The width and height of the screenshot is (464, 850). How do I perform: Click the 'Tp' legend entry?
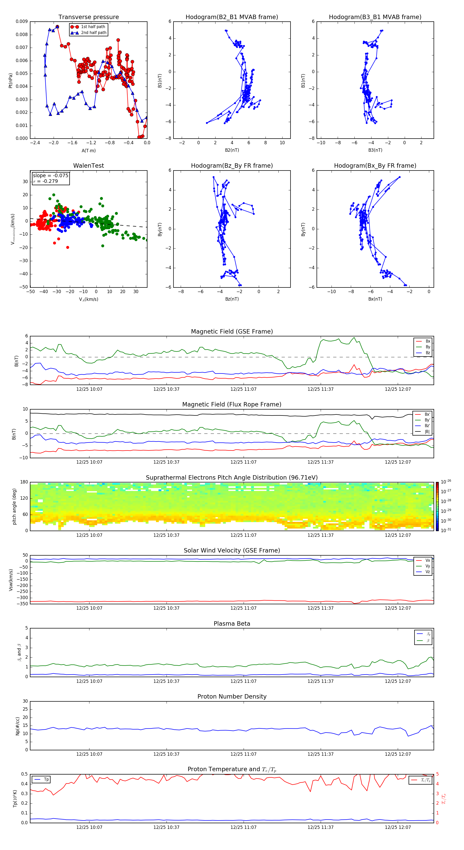(41, 779)
